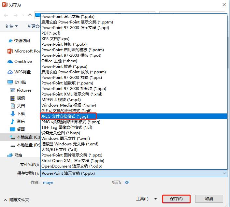
Task: Click the 保存(S) button
Action: (x=176, y=199)
